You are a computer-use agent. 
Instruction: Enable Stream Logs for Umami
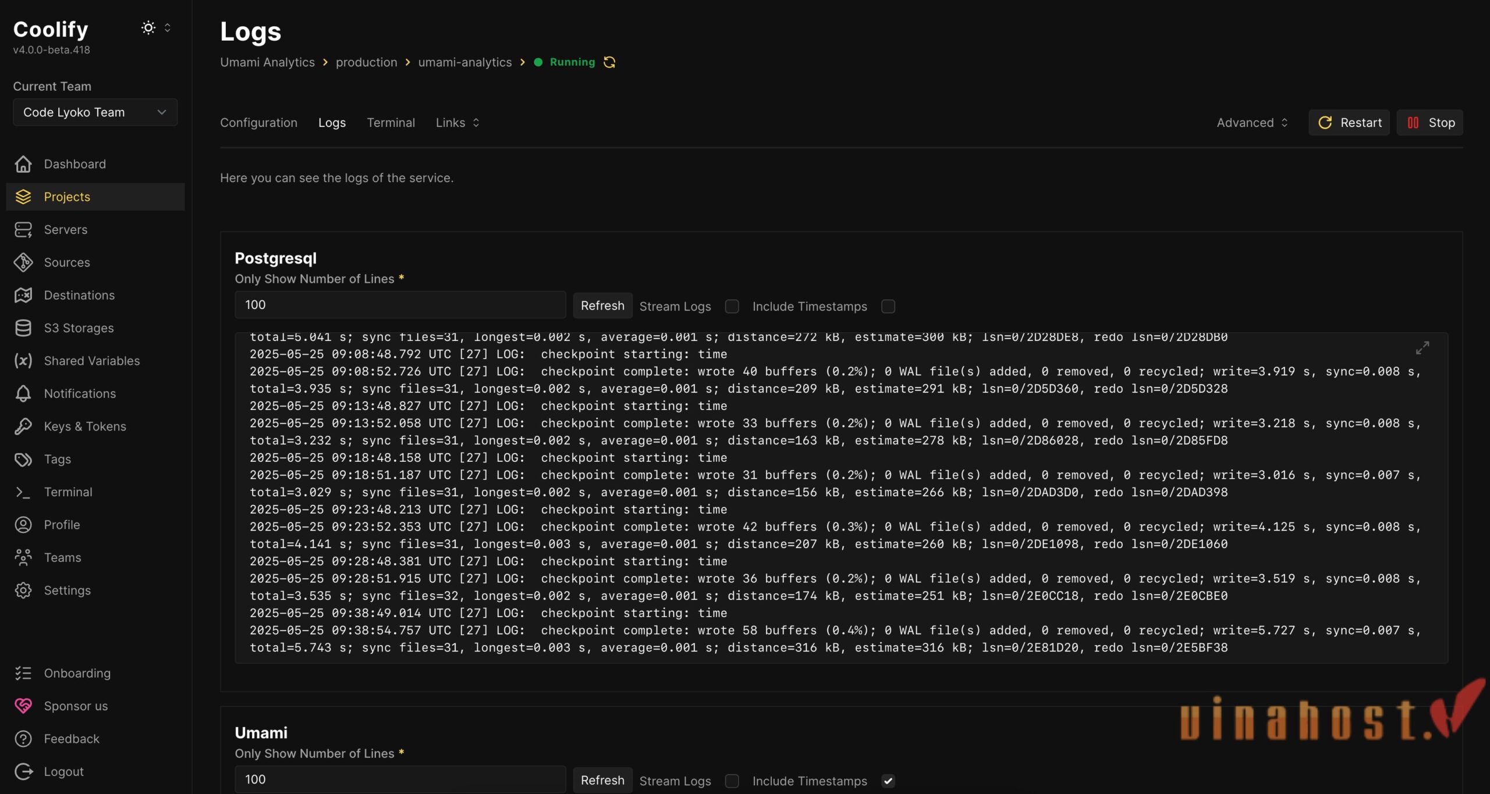732,781
